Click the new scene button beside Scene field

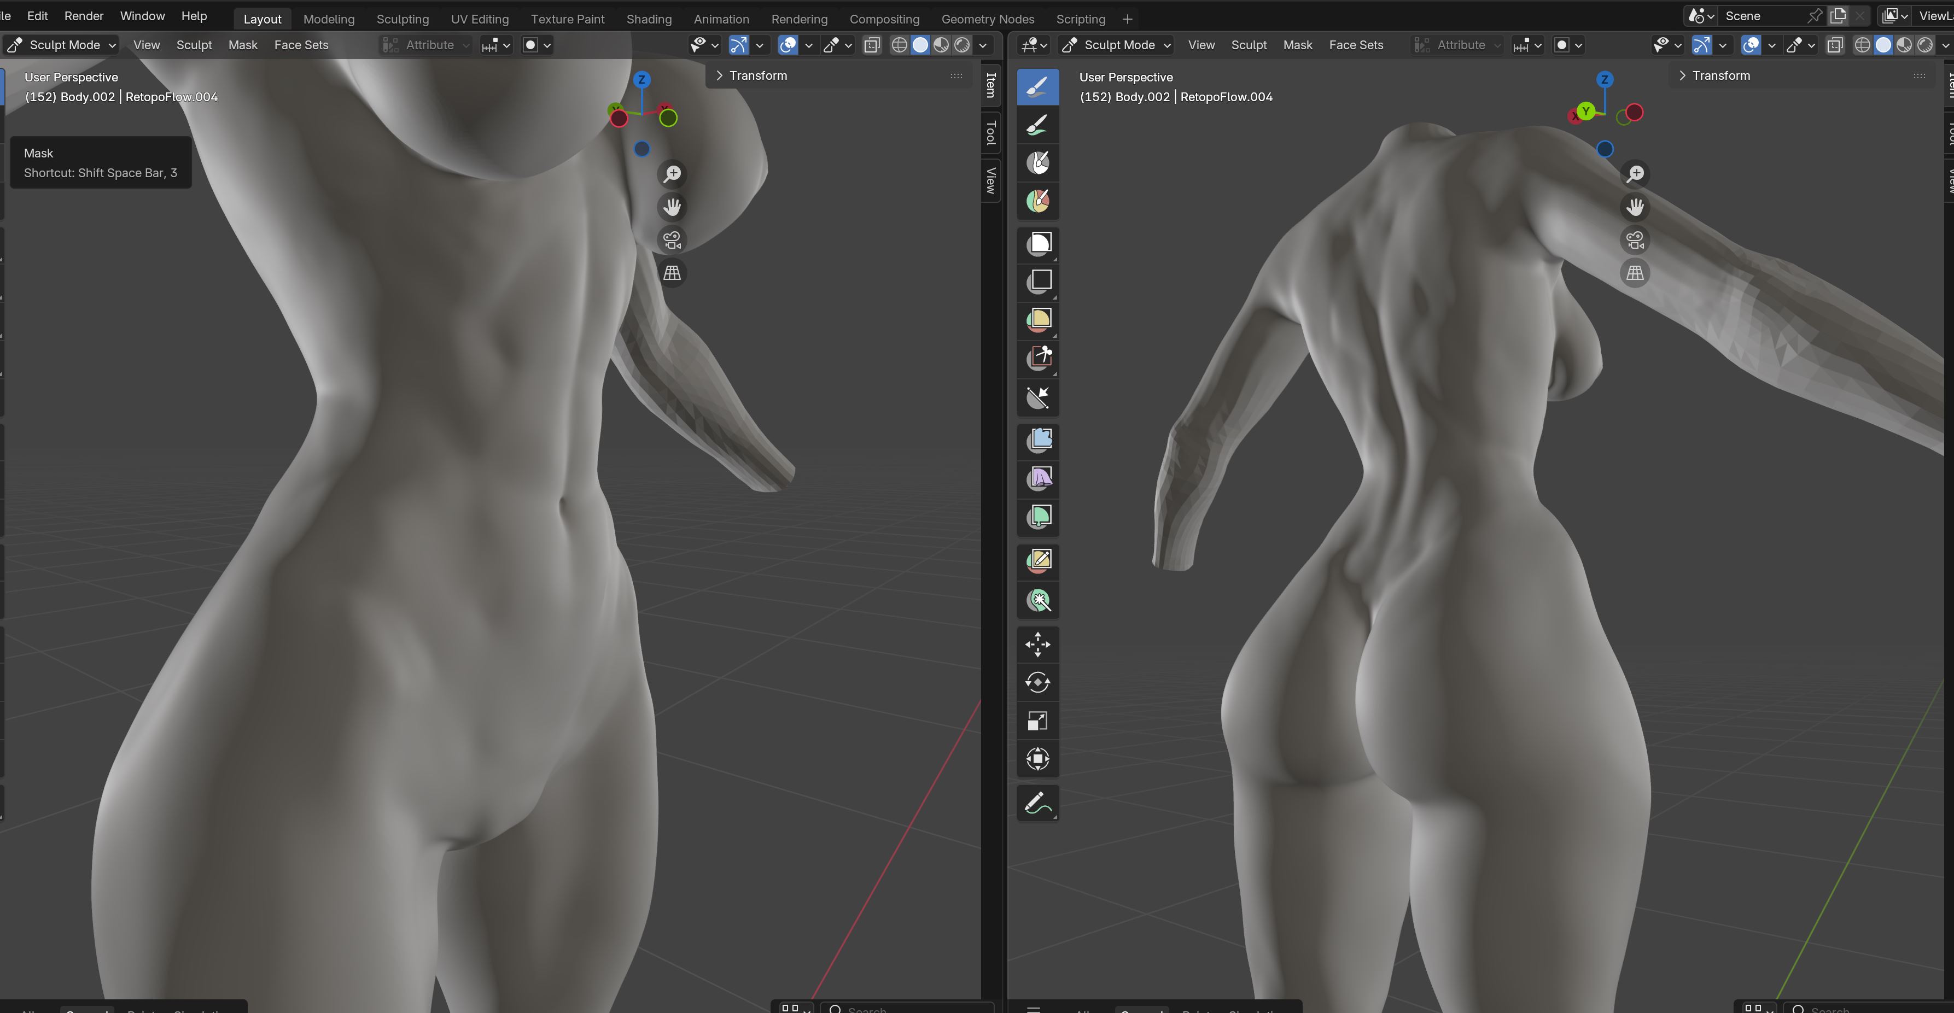[1838, 16]
